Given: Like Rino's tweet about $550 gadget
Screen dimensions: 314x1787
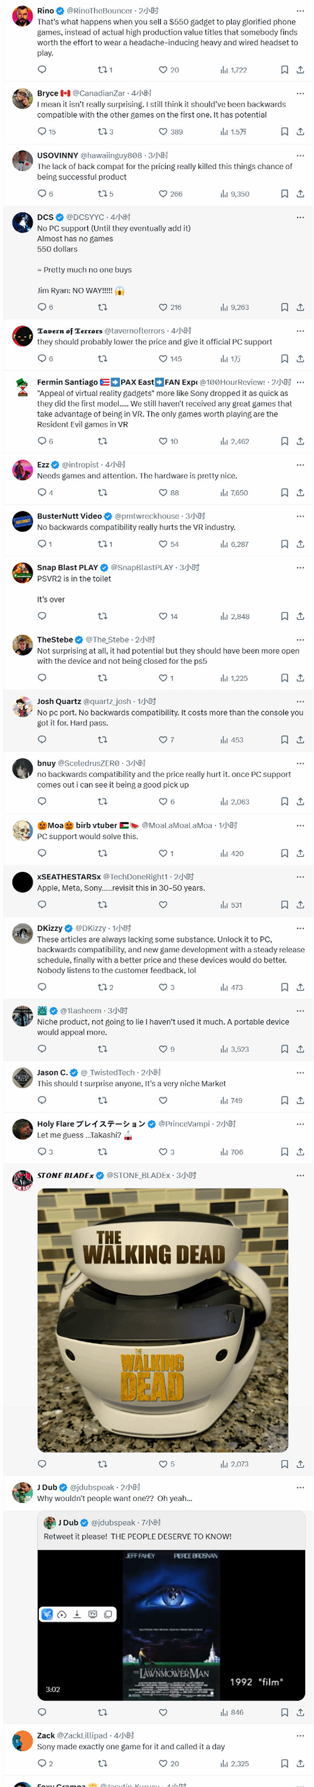Looking at the screenshot, I should click(164, 70).
